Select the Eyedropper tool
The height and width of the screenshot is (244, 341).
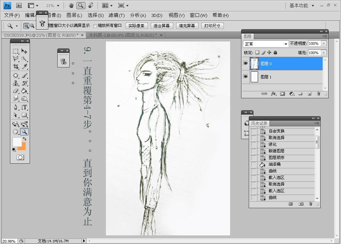tap(24, 66)
